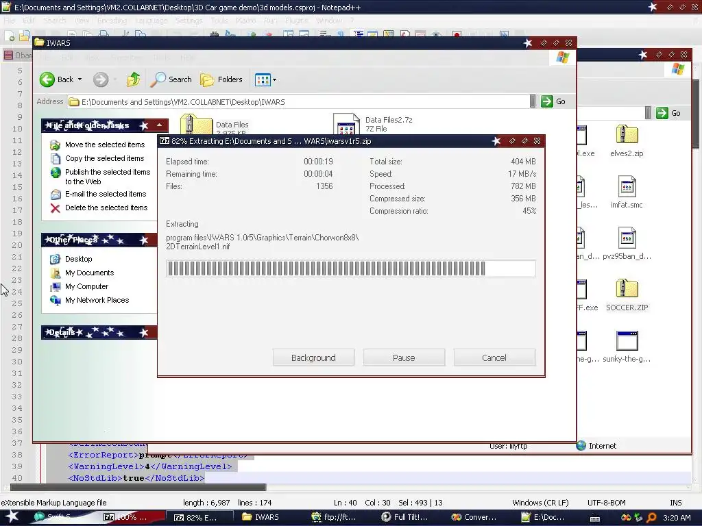Go up one folder level in IWARS

pos(133,79)
